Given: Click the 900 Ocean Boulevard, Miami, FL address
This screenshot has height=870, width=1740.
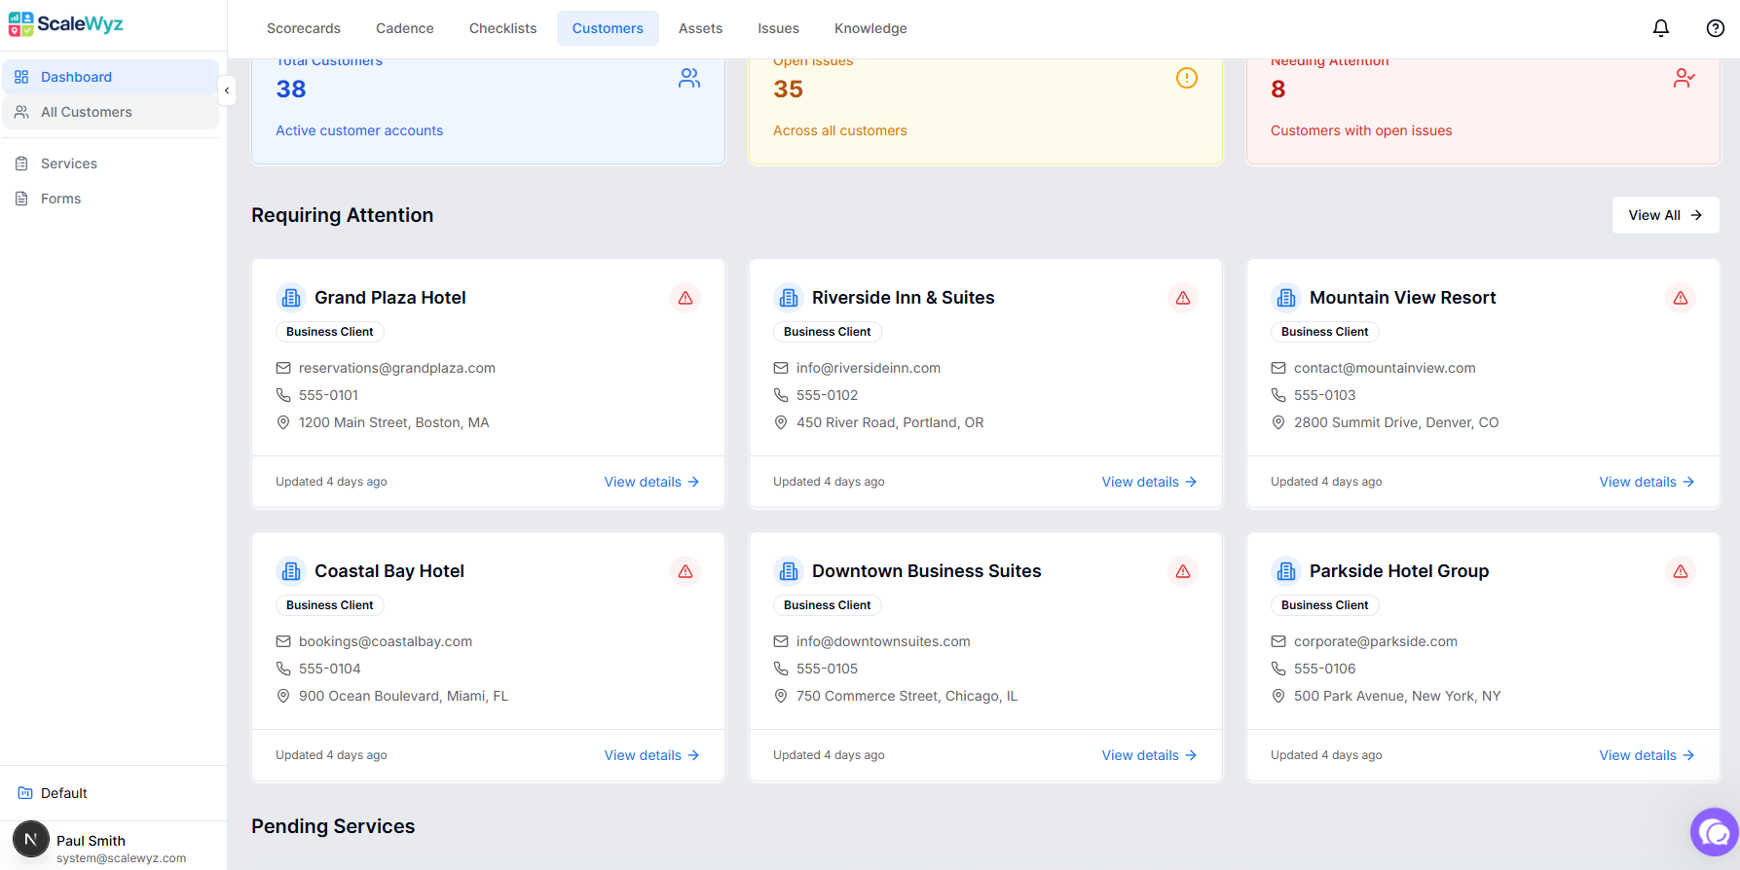Looking at the screenshot, I should pos(404,696).
